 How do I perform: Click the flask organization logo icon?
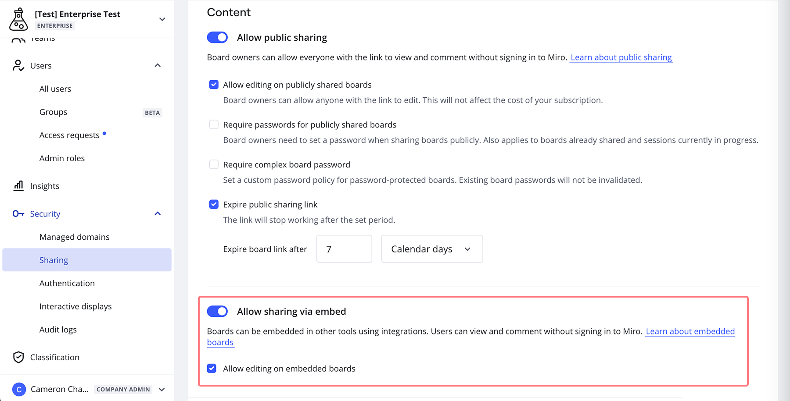point(18,20)
